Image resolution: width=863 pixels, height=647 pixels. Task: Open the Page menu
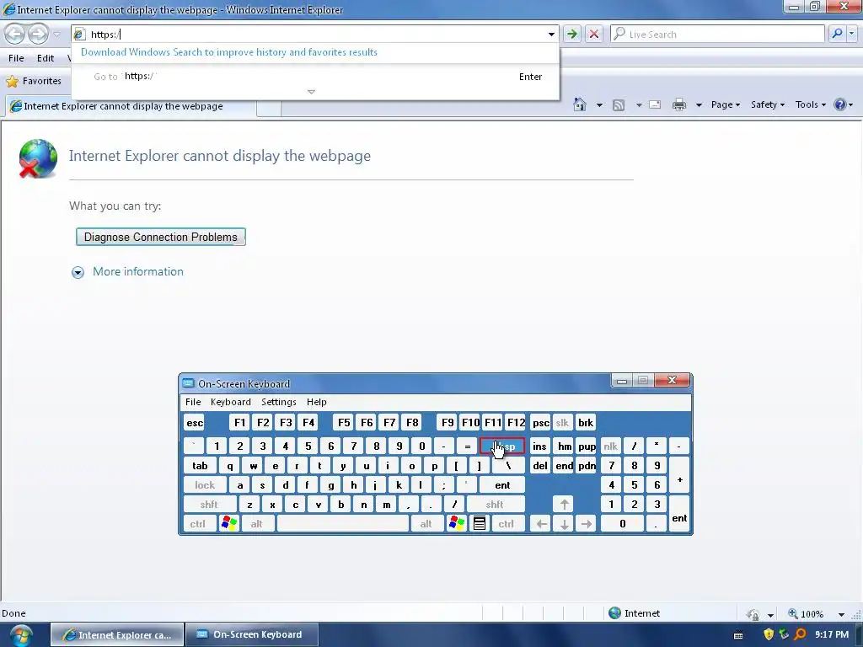pyautogui.click(x=726, y=104)
